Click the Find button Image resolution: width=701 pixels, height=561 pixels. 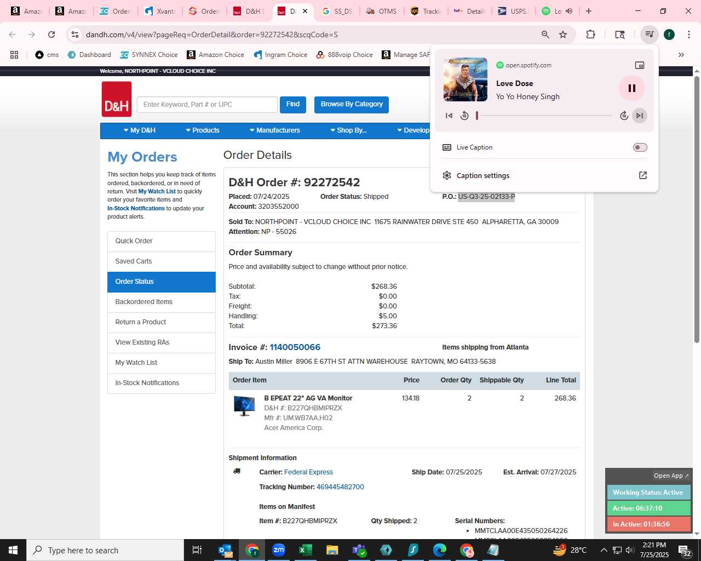pos(293,105)
